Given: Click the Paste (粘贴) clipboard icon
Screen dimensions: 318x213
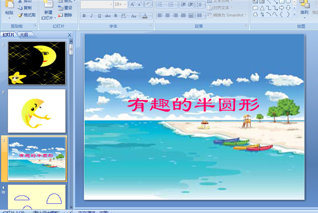Looking at the screenshot, I should [x=9, y=4].
